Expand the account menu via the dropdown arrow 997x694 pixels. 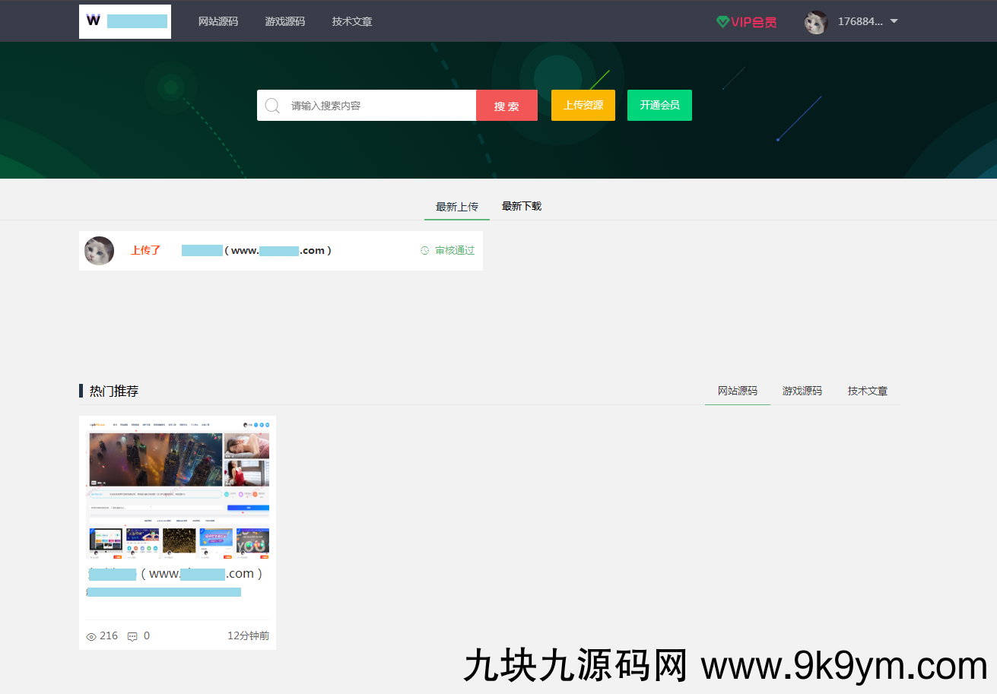[x=894, y=22]
